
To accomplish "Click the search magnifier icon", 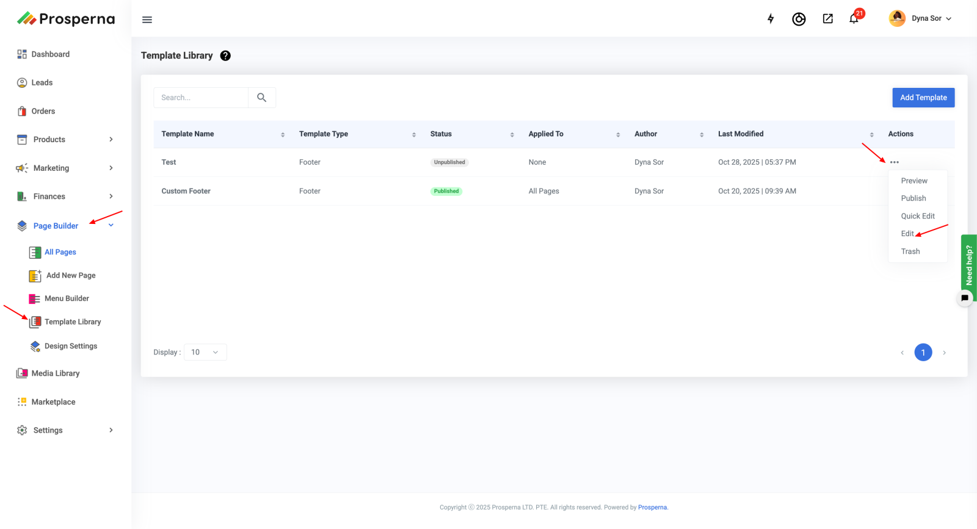I will (262, 98).
